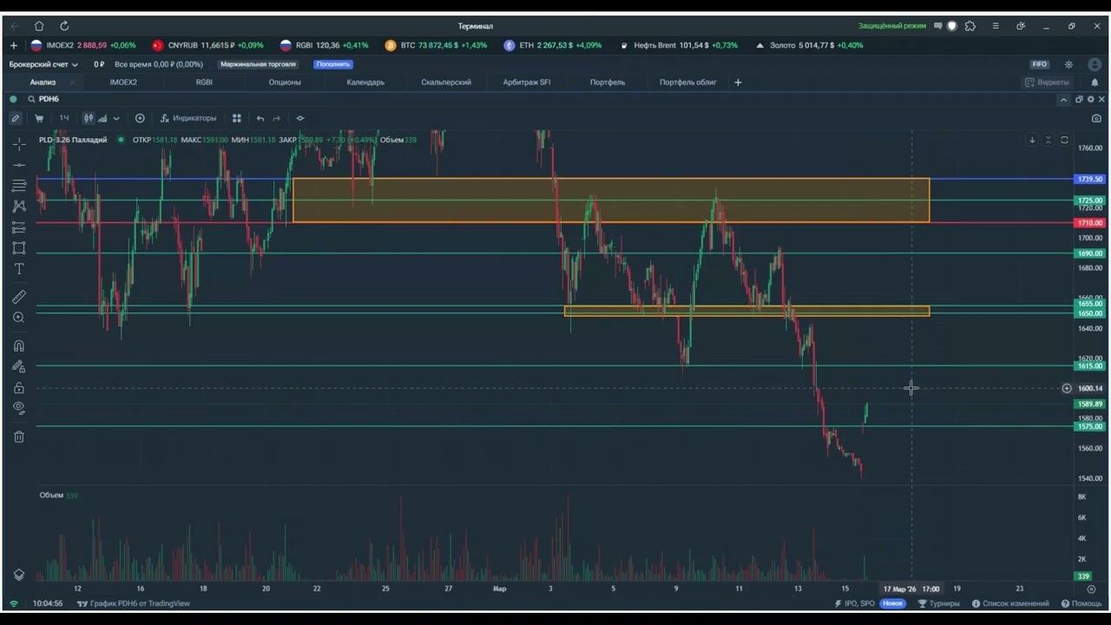This screenshot has width=1111, height=625.
Task: Delete drawings with trash icon
Action: pos(19,437)
